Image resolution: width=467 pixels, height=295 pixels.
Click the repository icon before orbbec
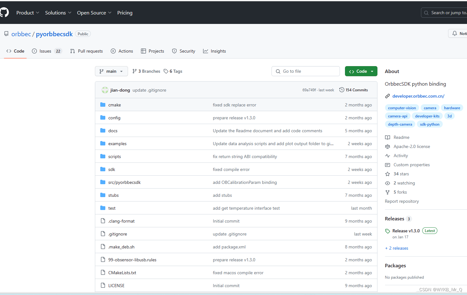click(x=6, y=34)
